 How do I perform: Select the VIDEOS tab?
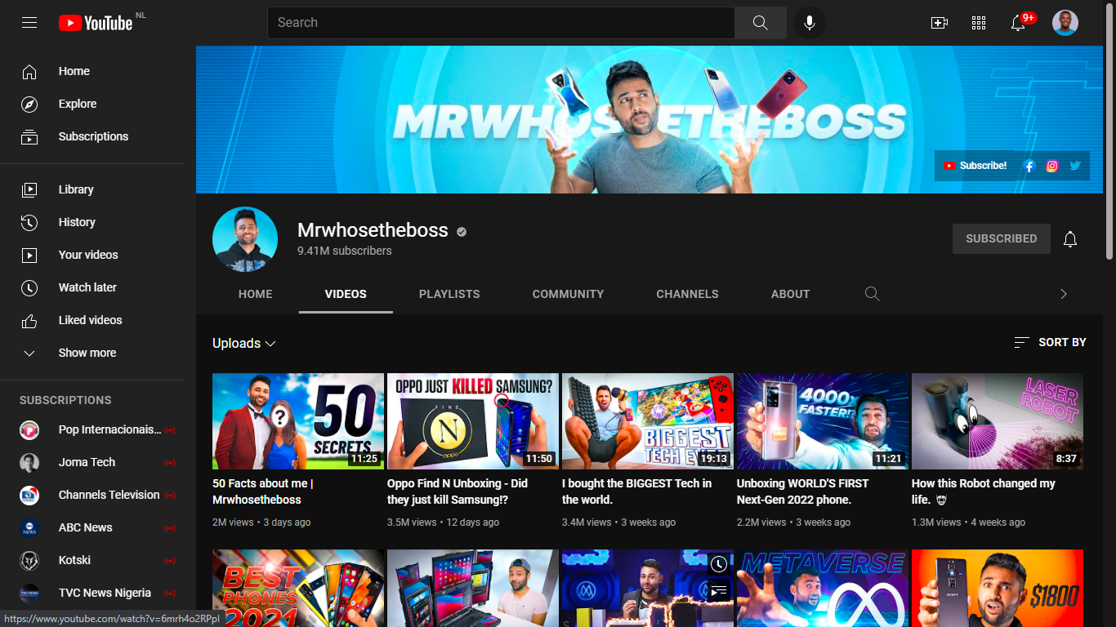pos(346,294)
